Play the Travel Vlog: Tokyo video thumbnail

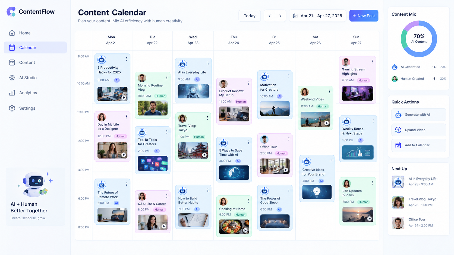tap(204, 155)
